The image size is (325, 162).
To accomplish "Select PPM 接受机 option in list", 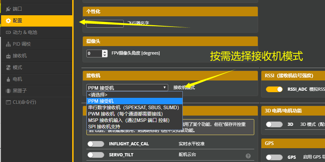I will point(134,101).
